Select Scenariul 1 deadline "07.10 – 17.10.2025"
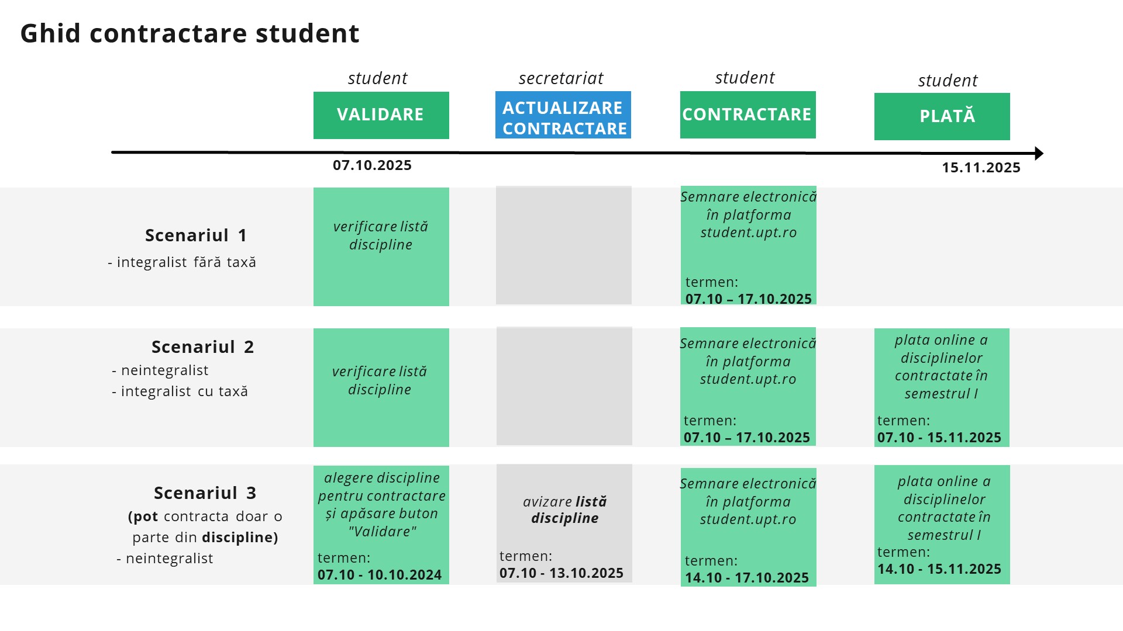1123x631 pixels. (748, 299)
